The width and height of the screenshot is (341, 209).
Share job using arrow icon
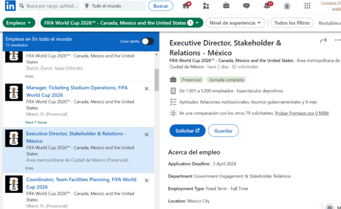coord(322,41)
